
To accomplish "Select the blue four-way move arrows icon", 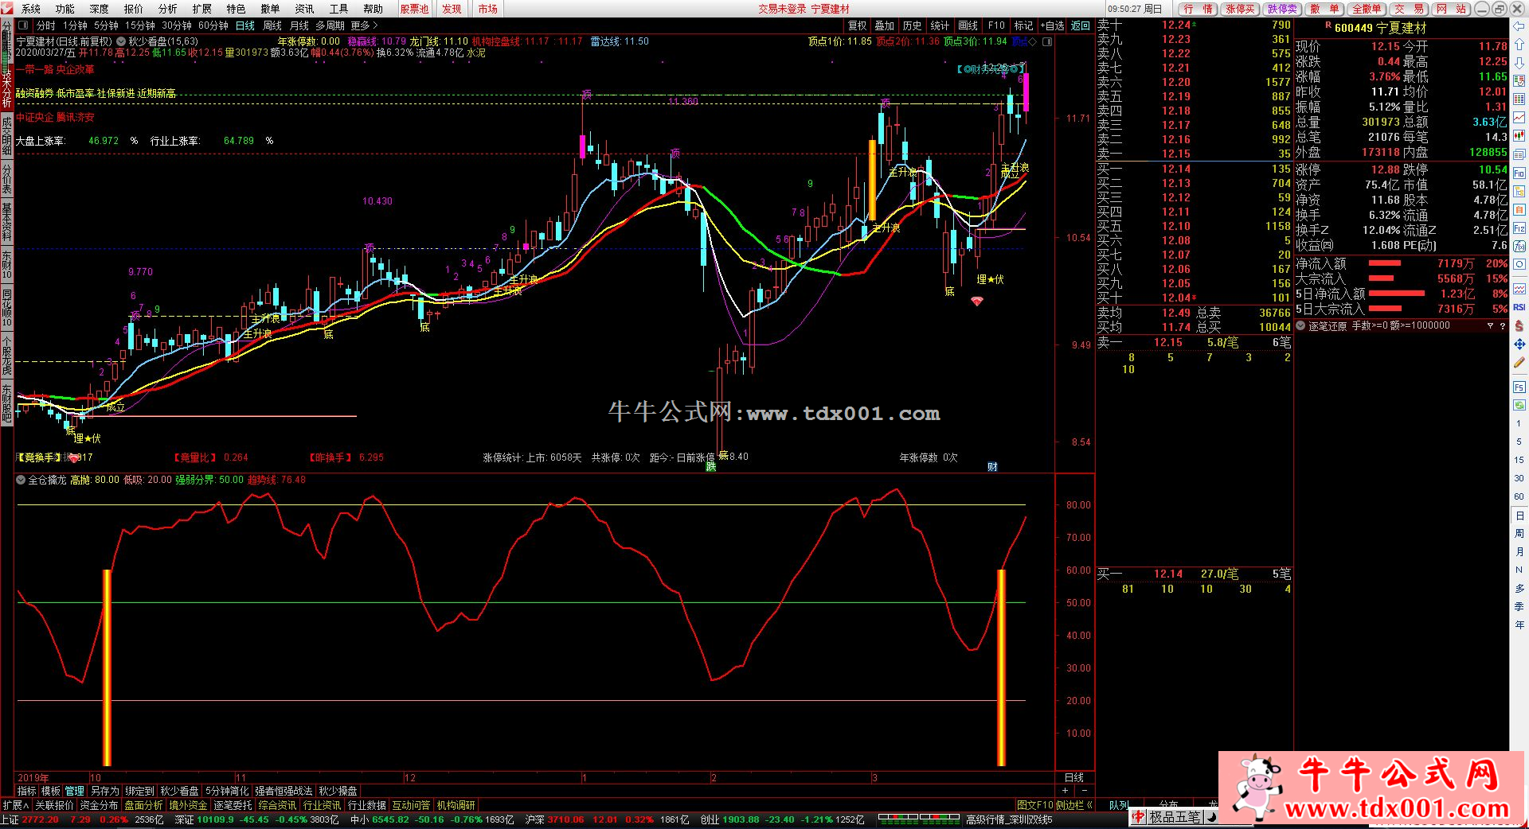I will (x=1519, y=344).
